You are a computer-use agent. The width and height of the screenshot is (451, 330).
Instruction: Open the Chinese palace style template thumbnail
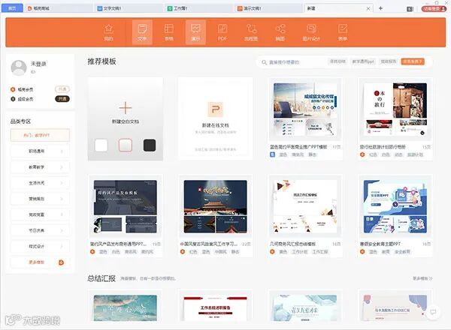click(x=215, y=206)
